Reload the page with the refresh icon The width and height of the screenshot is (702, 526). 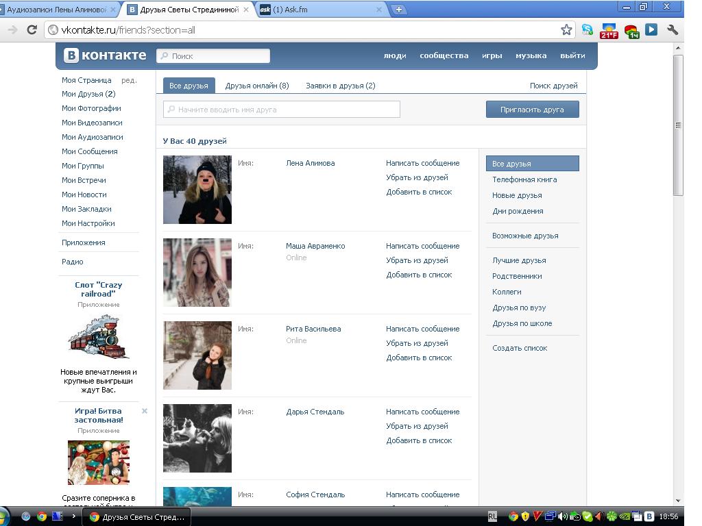coord(32,30)
